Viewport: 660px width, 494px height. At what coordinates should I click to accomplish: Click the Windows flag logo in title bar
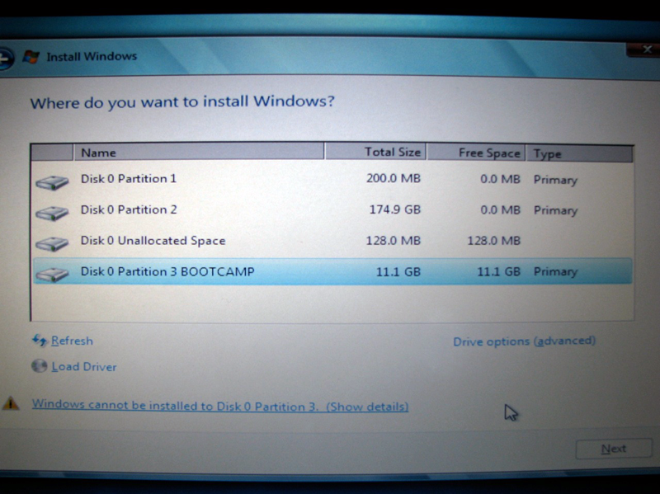(x=31, y=56)
